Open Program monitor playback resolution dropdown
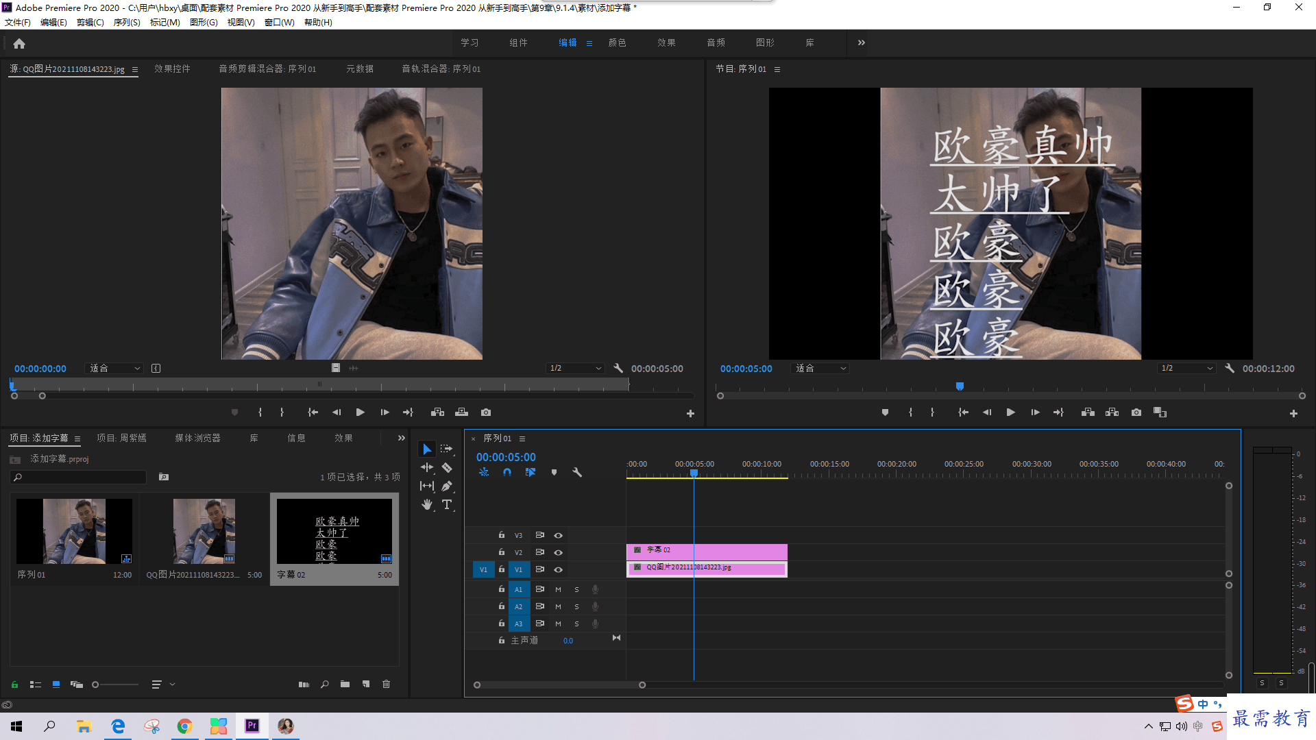Viewport: 1316px width, 740px height. tap(1186, 369)
